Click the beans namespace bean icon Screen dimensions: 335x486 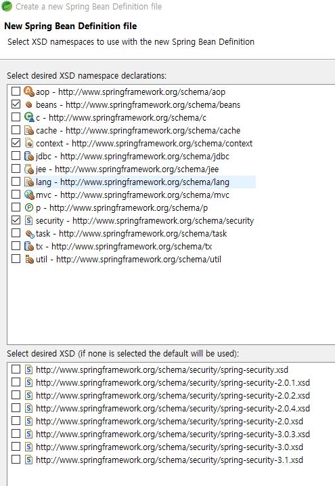coord(29,105)
